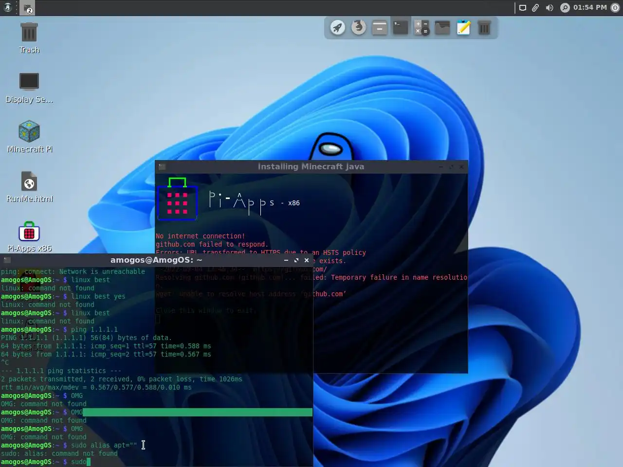Screen dimensions: 623x467
Task: Select the Pi-Apps x86 desktop icon
Action: click(29, 237)
